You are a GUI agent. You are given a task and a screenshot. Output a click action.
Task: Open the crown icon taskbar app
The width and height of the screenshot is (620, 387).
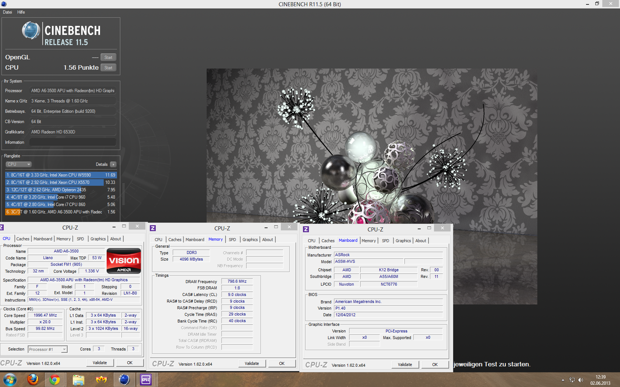tap(101, 380)
